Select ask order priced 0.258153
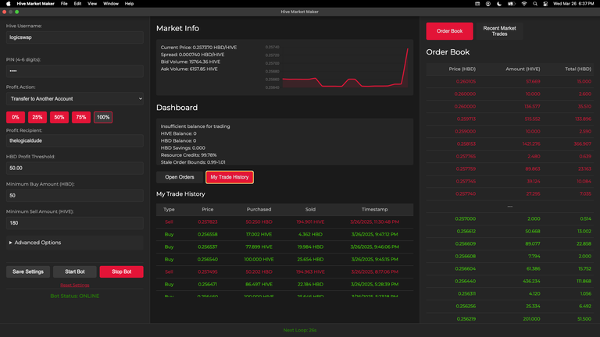This screenshot has width=600, height=337. pos(509,144)
